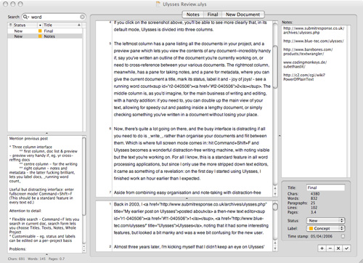This screenshot has width=363, height=263.
Task: Click the 'Mention previous post' preview line
Action: (x=28, y=139)
